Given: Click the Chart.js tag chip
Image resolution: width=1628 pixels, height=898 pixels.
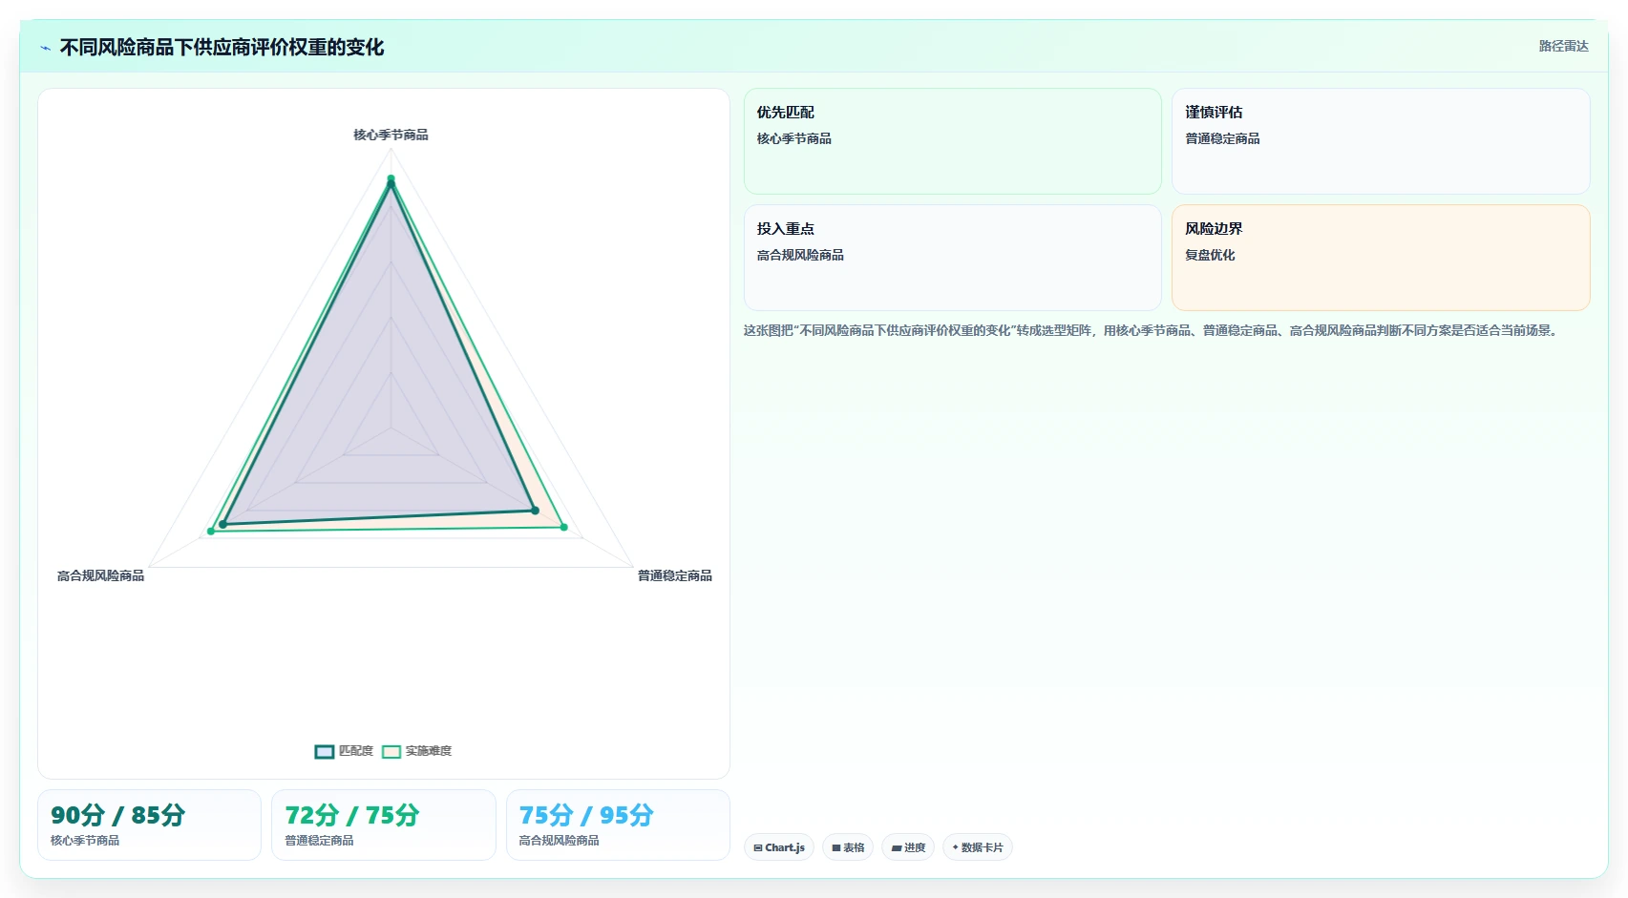Looking at the screenshot, I should click(x=779, y=847).
